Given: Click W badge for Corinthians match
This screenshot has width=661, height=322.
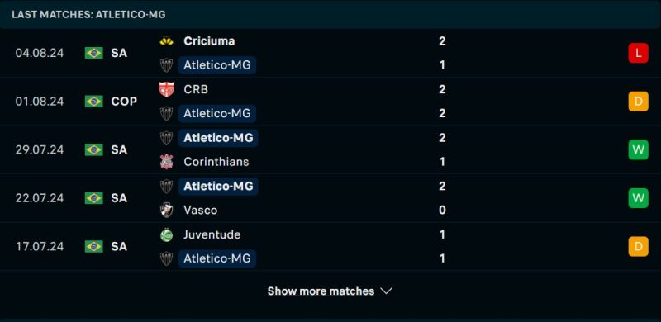Looking at the screenshot, I should (x=638, y=149).
